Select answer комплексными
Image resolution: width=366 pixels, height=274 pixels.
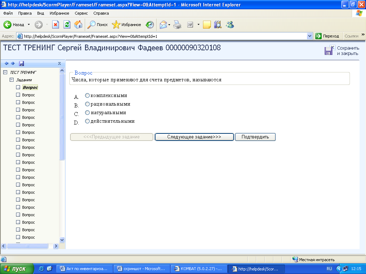pyautogui.click(x=87, y=95)
